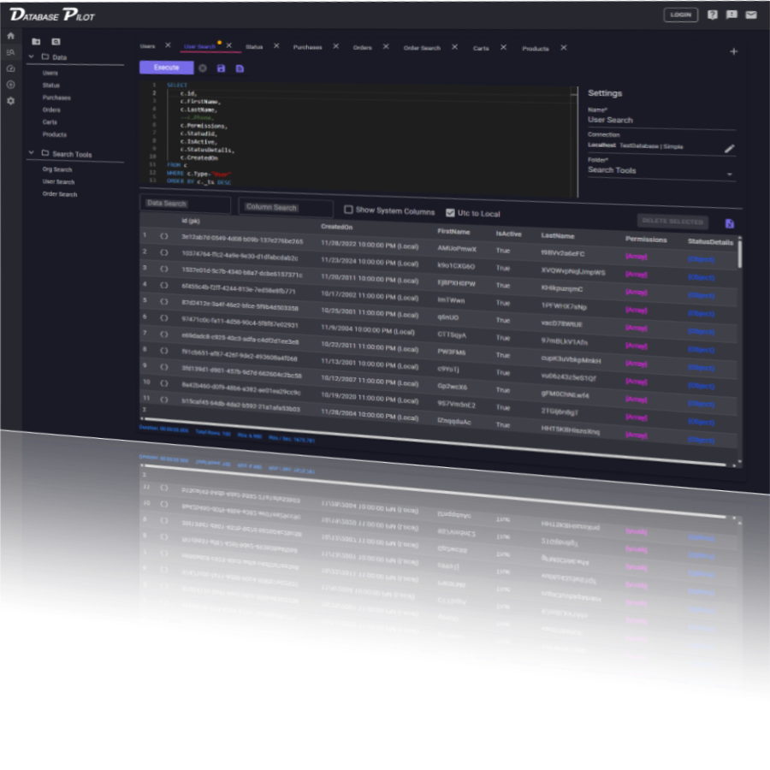770x770 pixels.
Task: Edit the connection with the pencil icon
Action: pos(729,148)
